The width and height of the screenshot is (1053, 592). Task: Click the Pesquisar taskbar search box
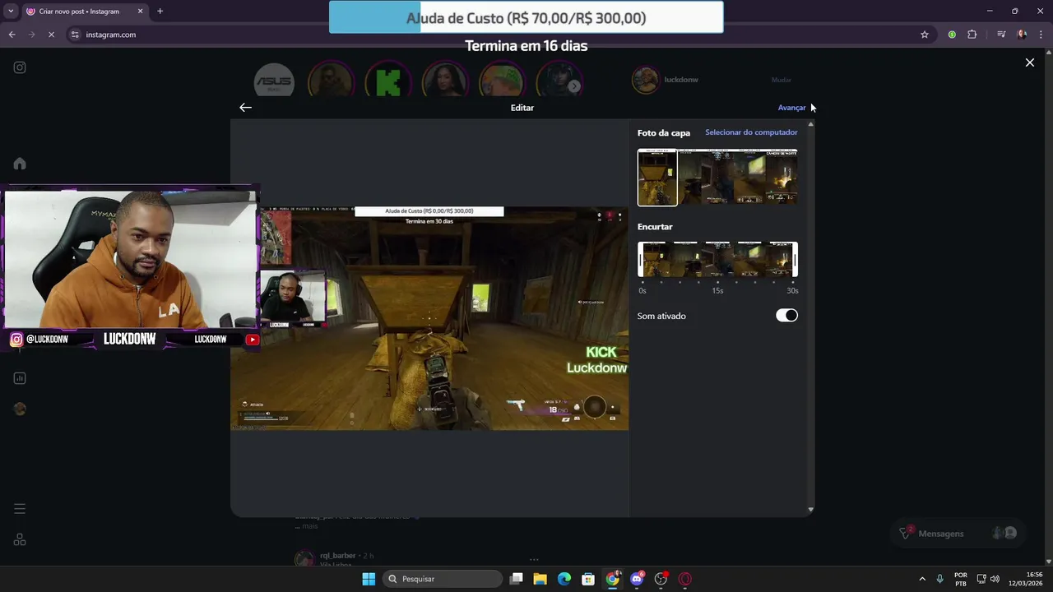coord(443,579)
